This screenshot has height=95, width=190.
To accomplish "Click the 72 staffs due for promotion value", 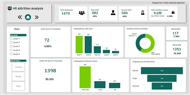I will 47,40.
